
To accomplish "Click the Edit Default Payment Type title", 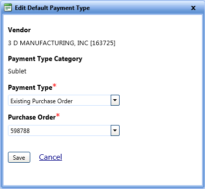I will [52, 8].
